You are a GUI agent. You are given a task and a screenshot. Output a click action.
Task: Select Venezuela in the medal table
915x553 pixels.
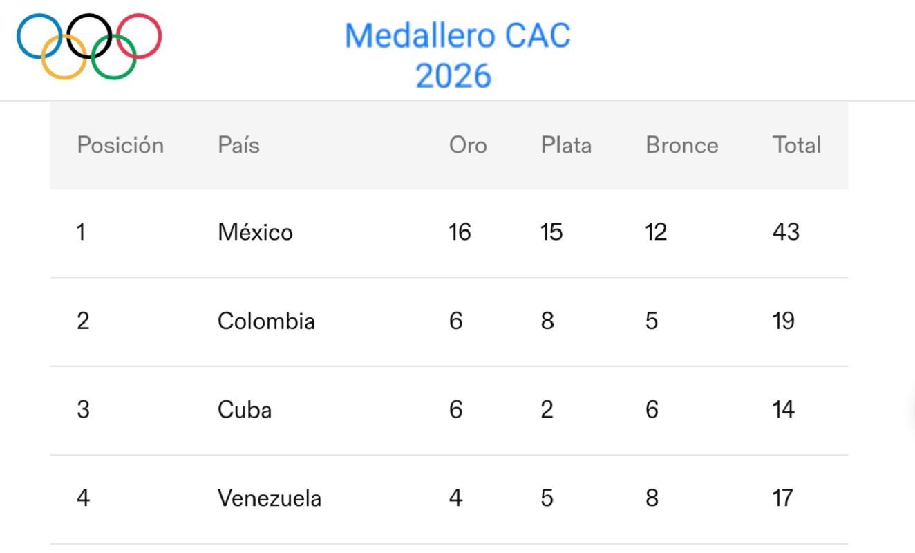pos(270,498)
